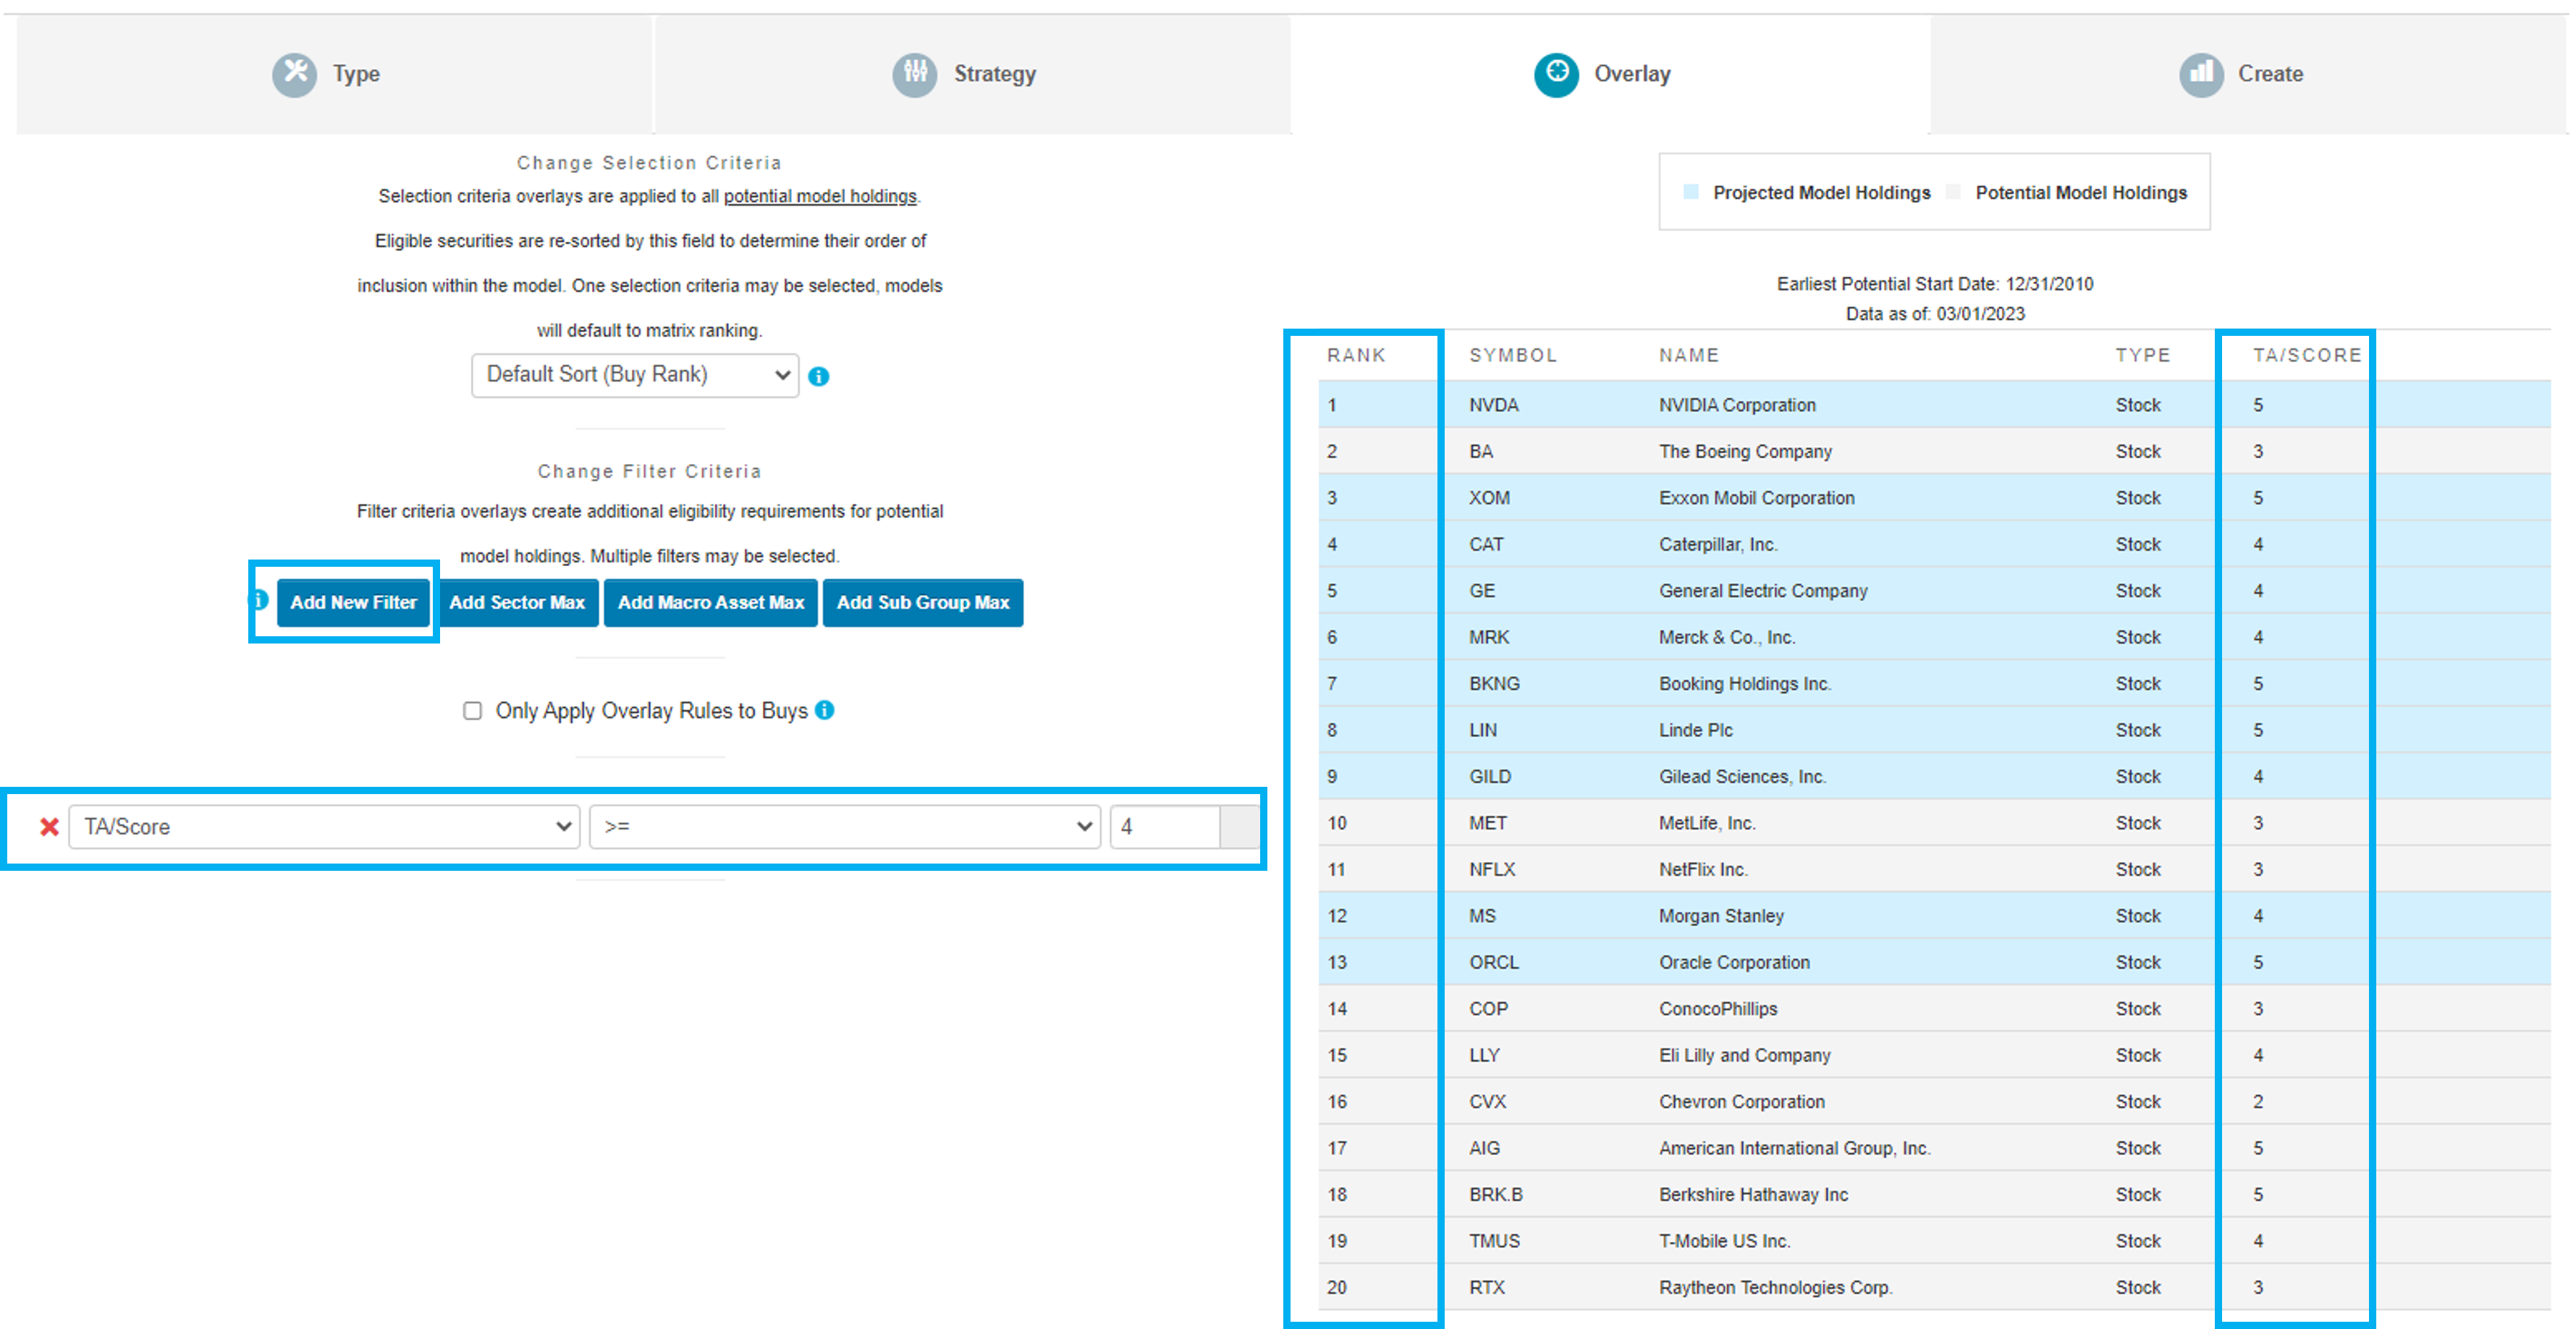This screenshot has width=2576, height=1329.
Task: Select the GILD symbol cell
Action: pos(1490,777)
